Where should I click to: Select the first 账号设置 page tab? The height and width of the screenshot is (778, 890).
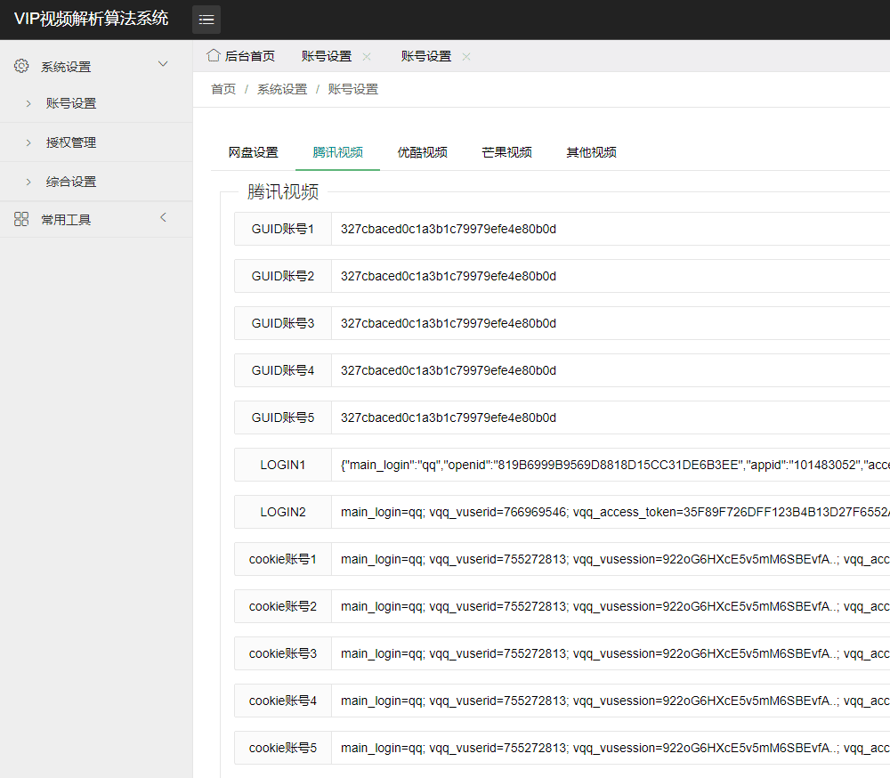pos(327,56)
